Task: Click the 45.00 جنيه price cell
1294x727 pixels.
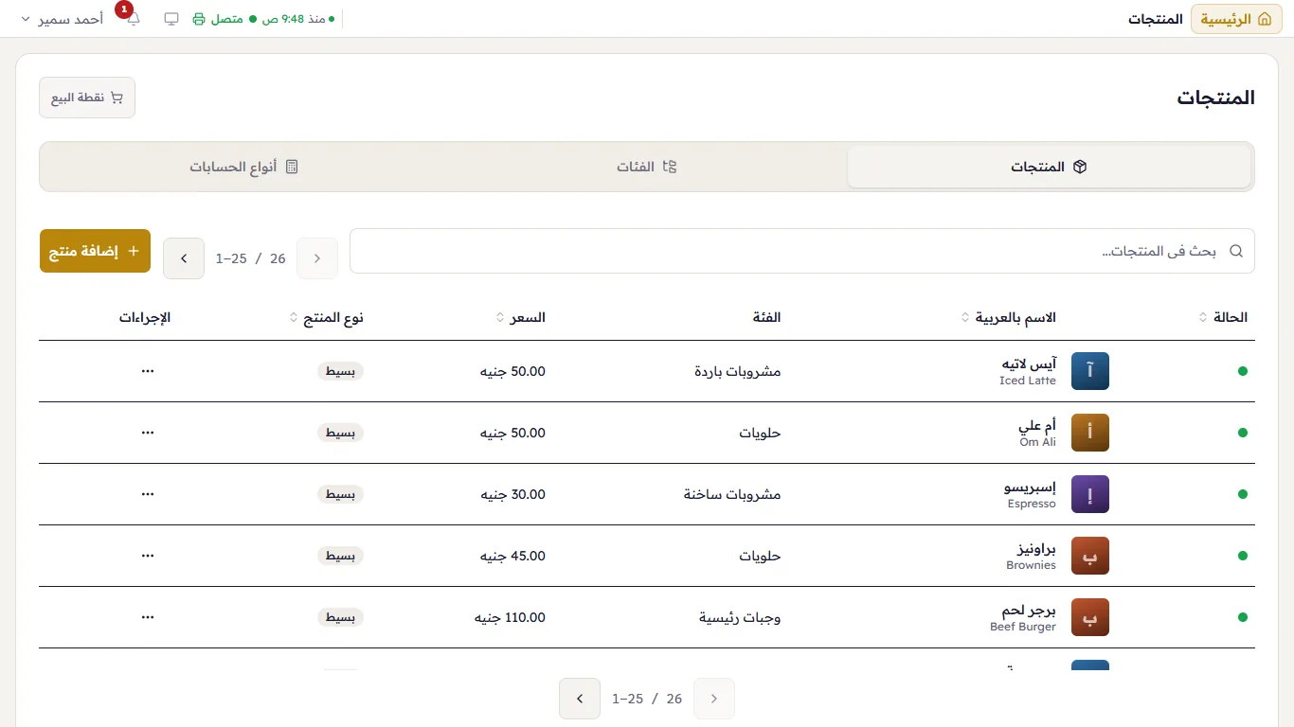Action: pyautogui.click(x=513, y=556)
